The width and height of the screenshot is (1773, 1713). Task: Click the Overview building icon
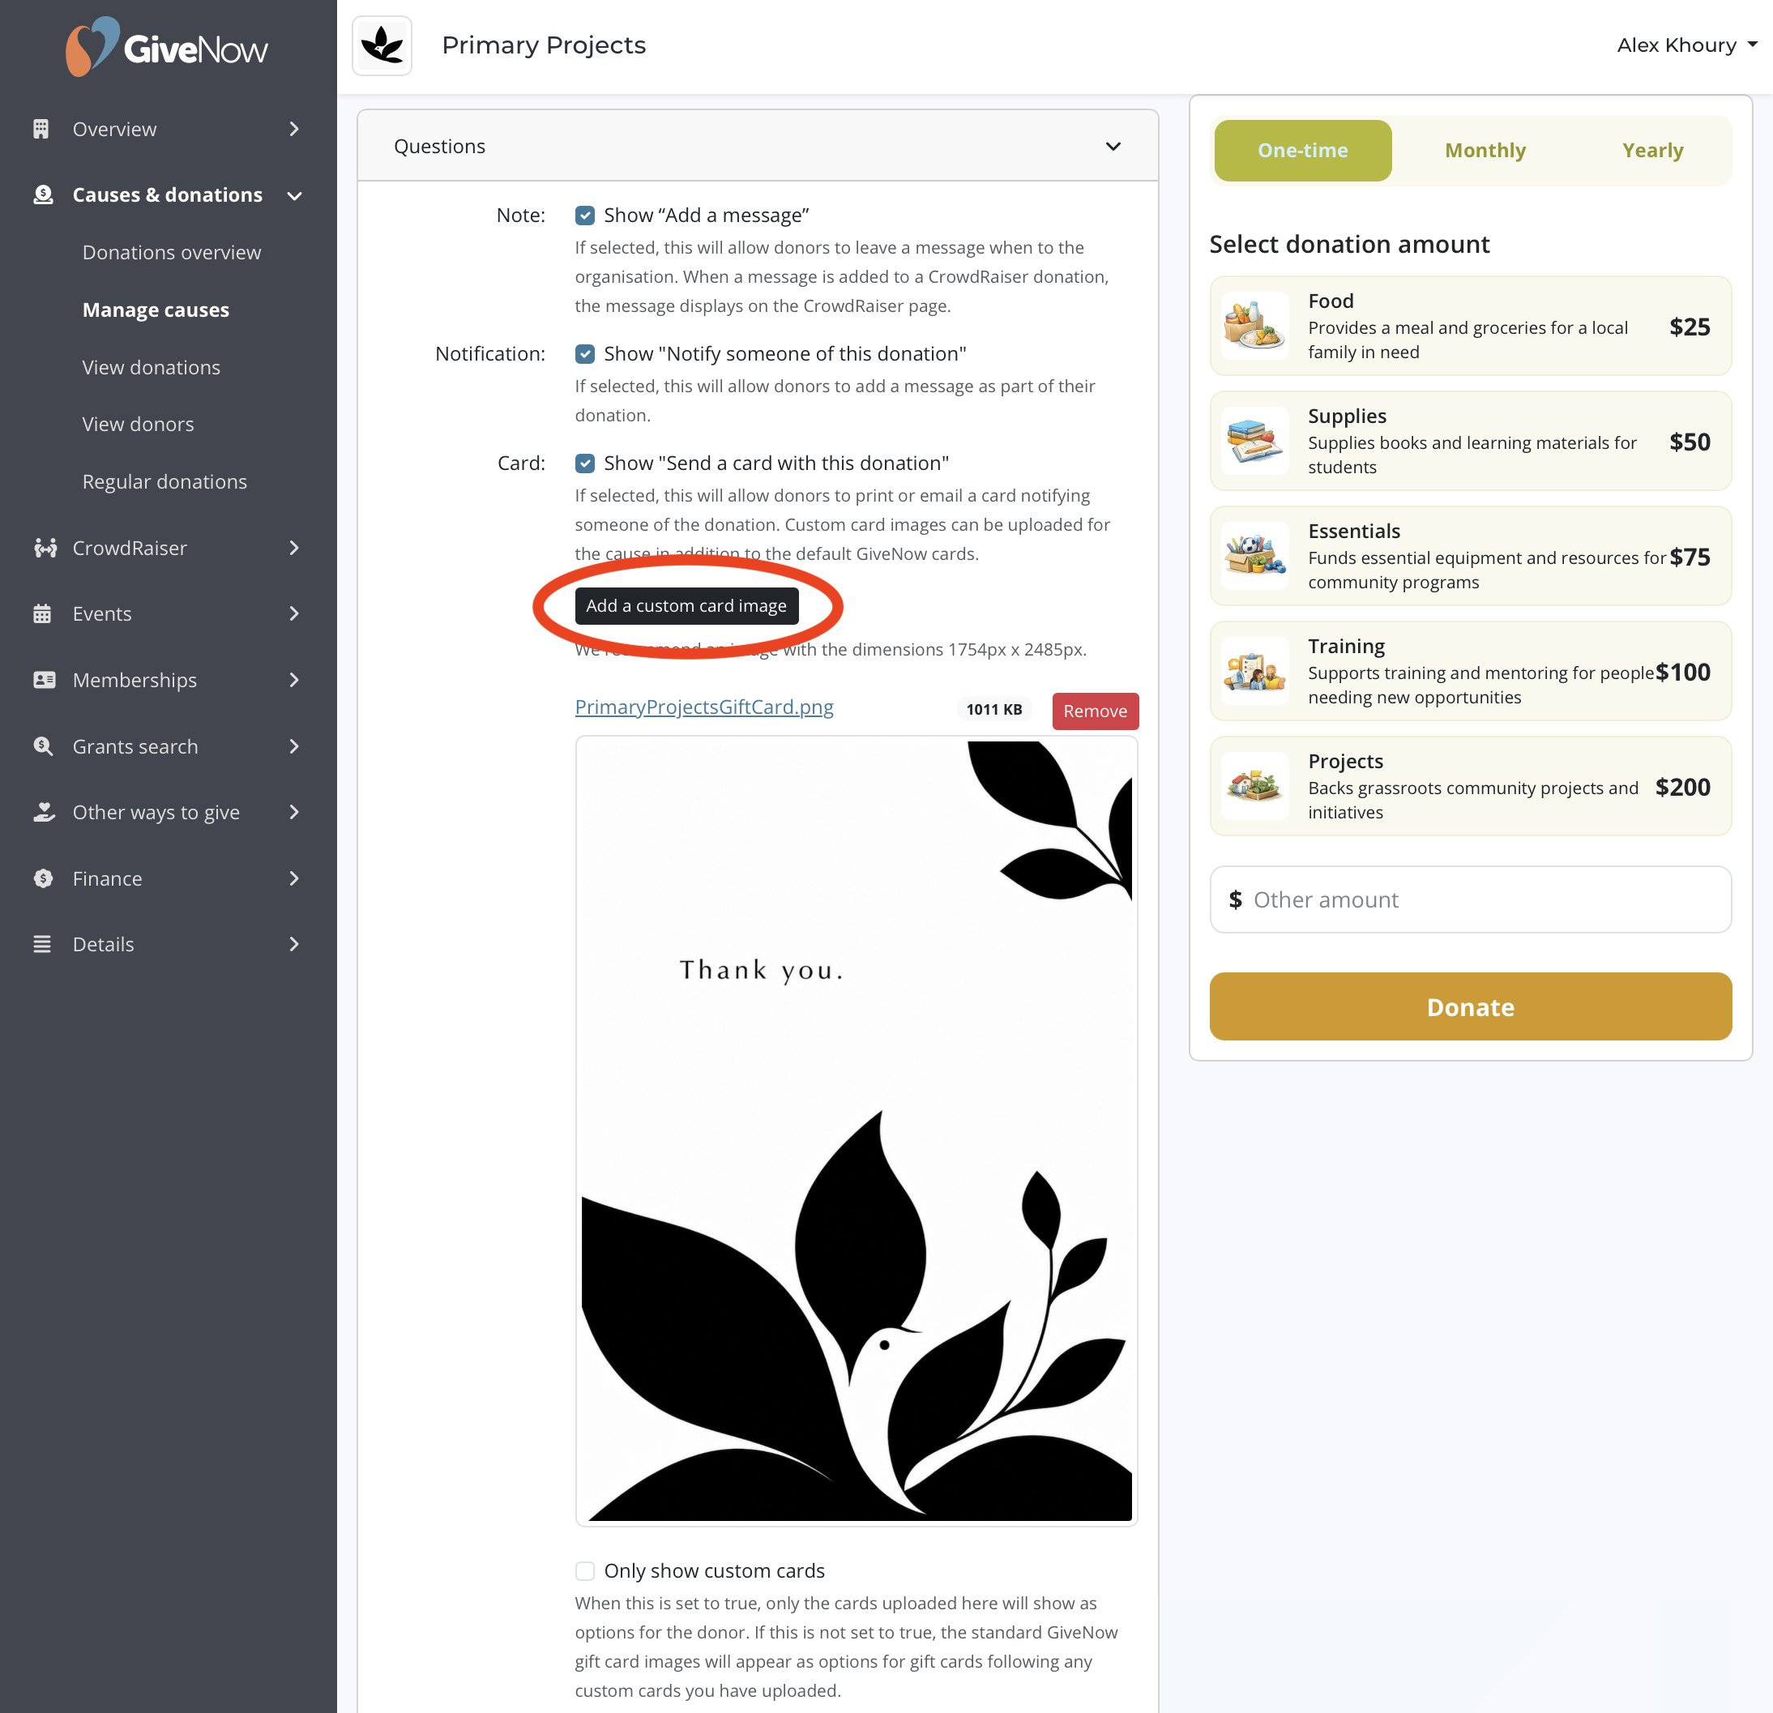coord(41,130)
